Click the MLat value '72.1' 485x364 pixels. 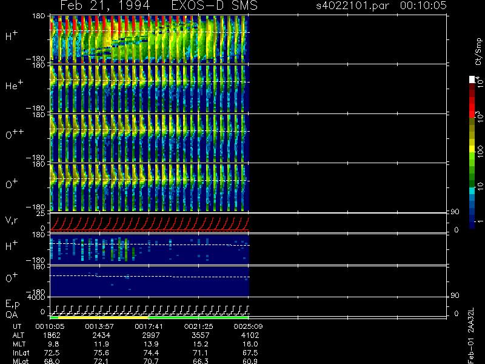pyautogui.click(x=101, y=361)
